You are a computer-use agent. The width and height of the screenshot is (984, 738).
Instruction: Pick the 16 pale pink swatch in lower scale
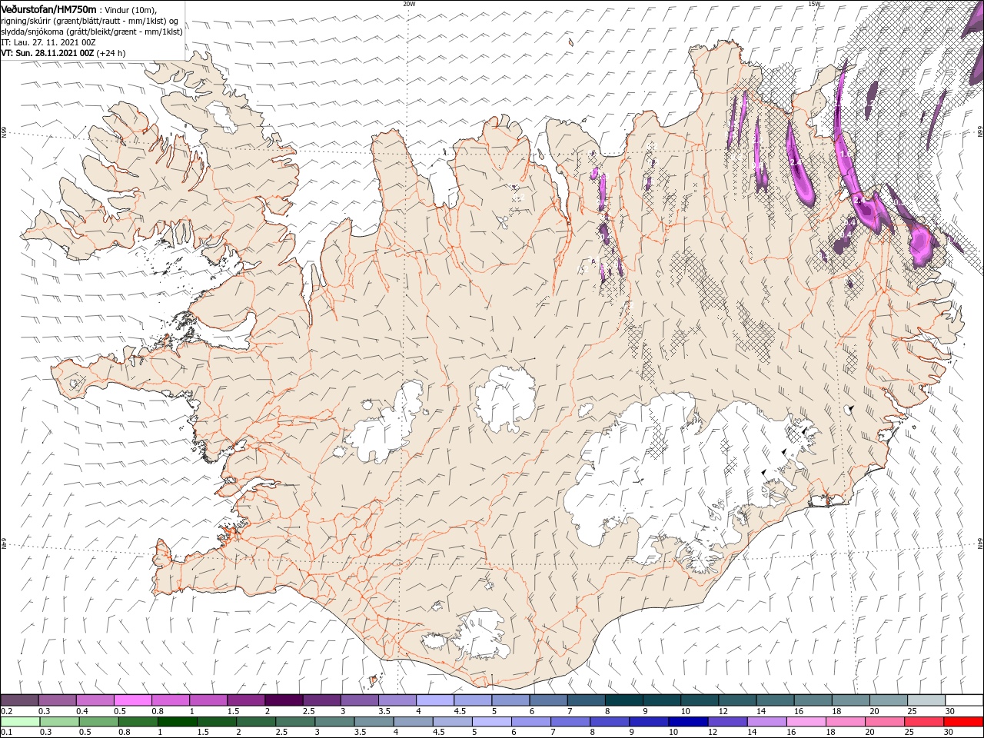click(x=806, y=722)
